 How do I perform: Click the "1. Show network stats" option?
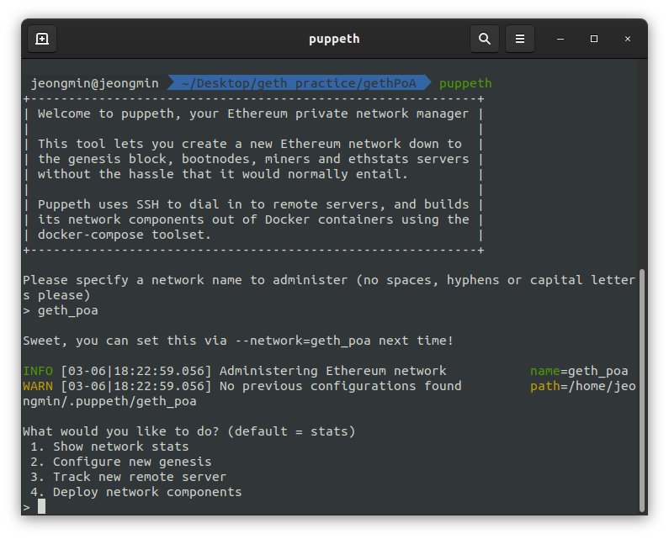point(109,447)
